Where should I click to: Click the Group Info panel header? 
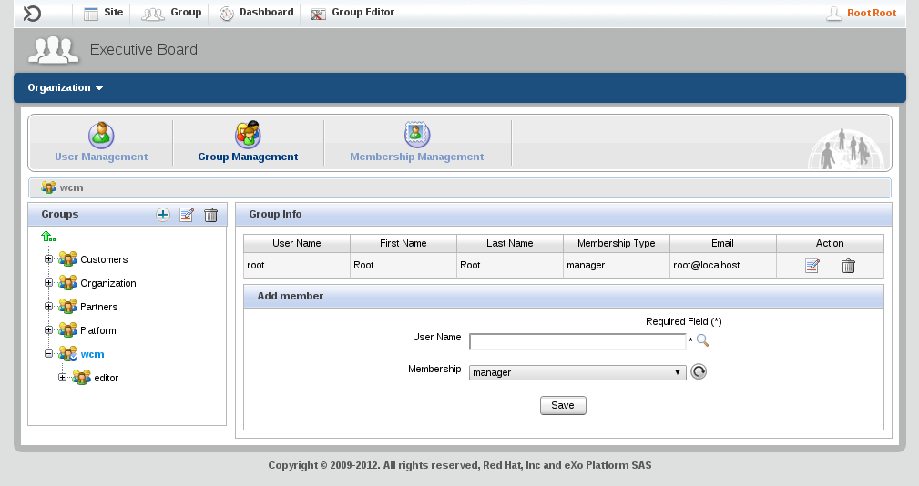coord(564,214)
